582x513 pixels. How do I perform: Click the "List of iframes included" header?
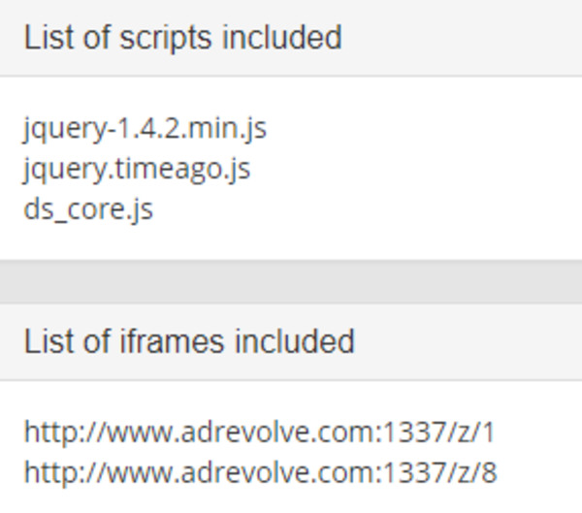(x=189, y=341)
